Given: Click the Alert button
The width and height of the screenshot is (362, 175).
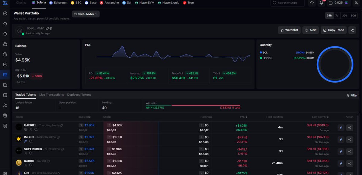Looking at the screenshot, I should (311, 30).
